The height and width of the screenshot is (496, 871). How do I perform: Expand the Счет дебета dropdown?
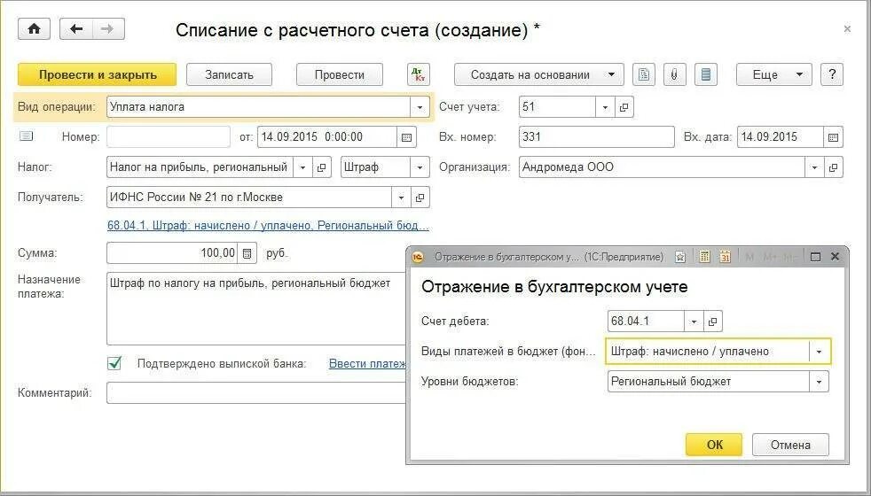tap(694, 321)
